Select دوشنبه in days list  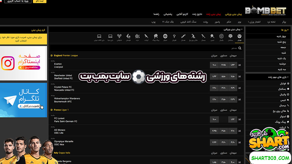[x=282, y=64]
